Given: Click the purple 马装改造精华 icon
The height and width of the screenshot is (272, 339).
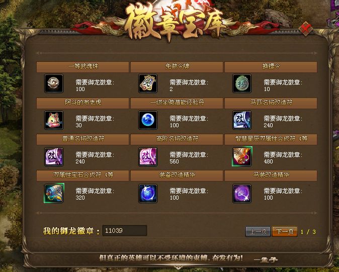Looking at the screenshot, I should (242, 194).
